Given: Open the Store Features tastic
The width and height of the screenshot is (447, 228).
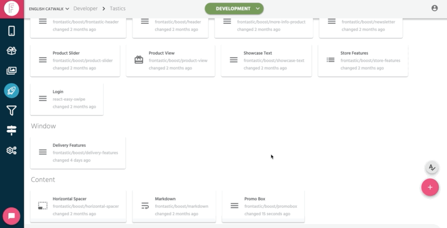Looking at the screenshot, I should (x=363, y=60).
